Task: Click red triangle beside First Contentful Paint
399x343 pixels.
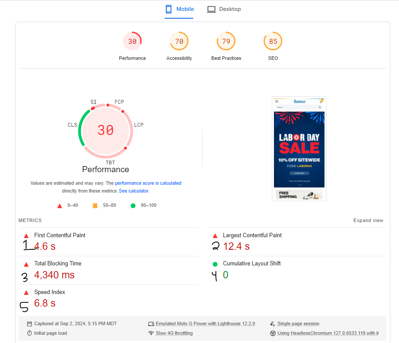Action: (26, 236)
